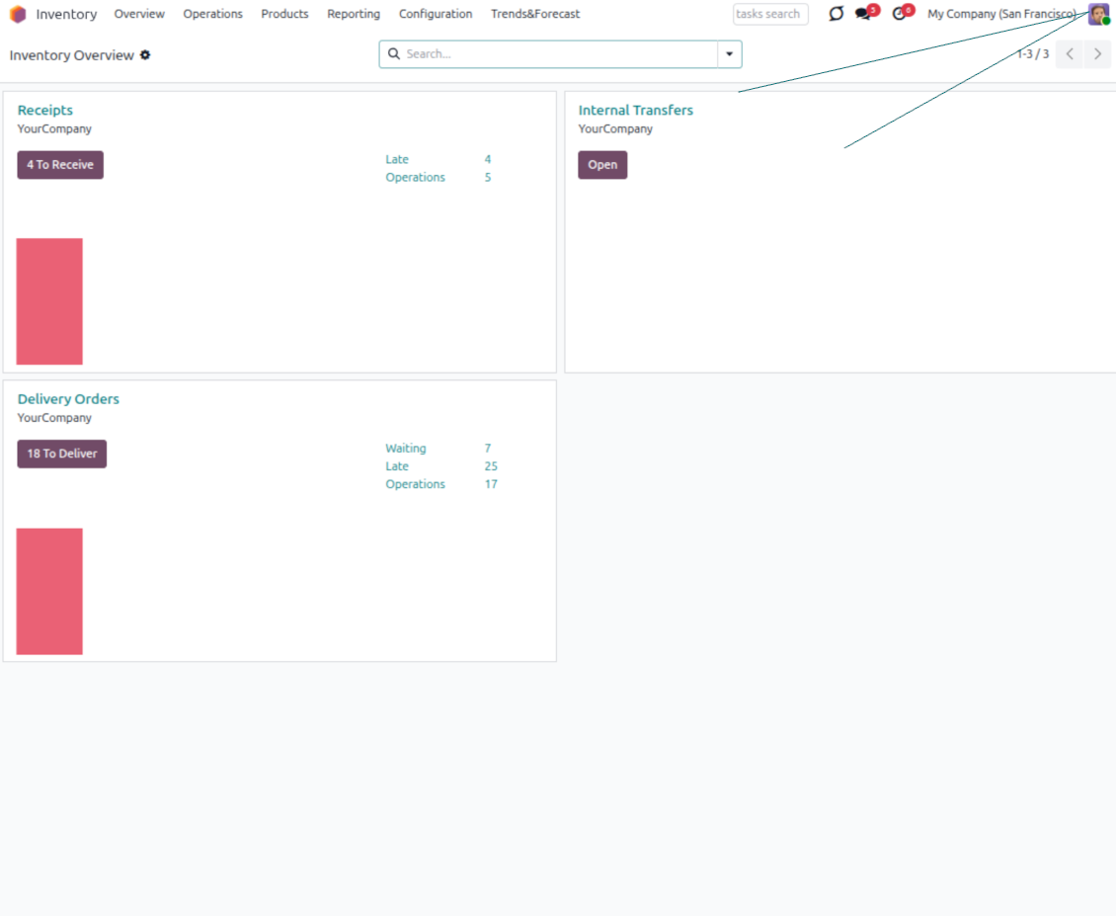Open the Inventory Overview gear settings icon
The image size is (1116, 916).
tap(145, 55)
